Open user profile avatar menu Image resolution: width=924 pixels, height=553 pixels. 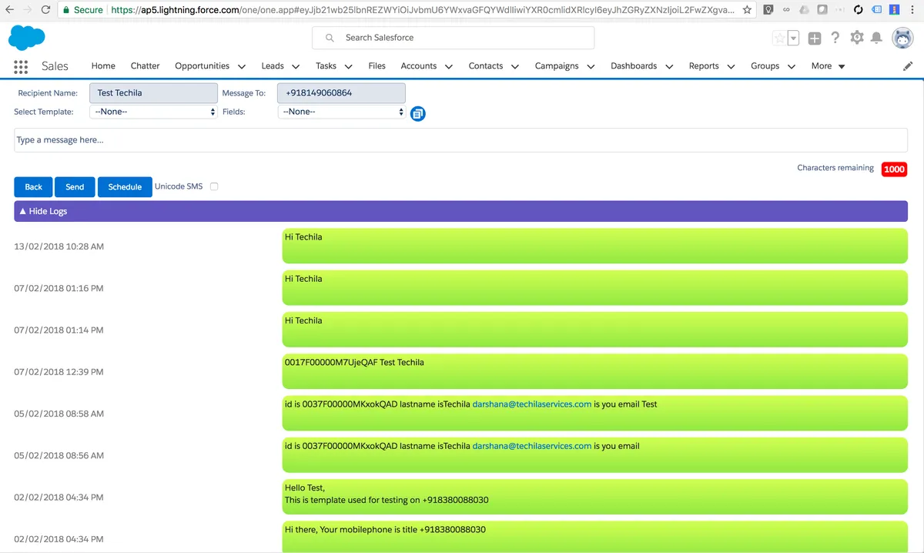point(902,37)
